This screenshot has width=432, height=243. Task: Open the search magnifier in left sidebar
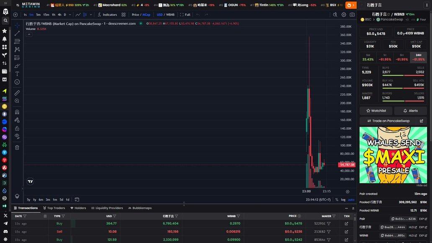[5, 20]
